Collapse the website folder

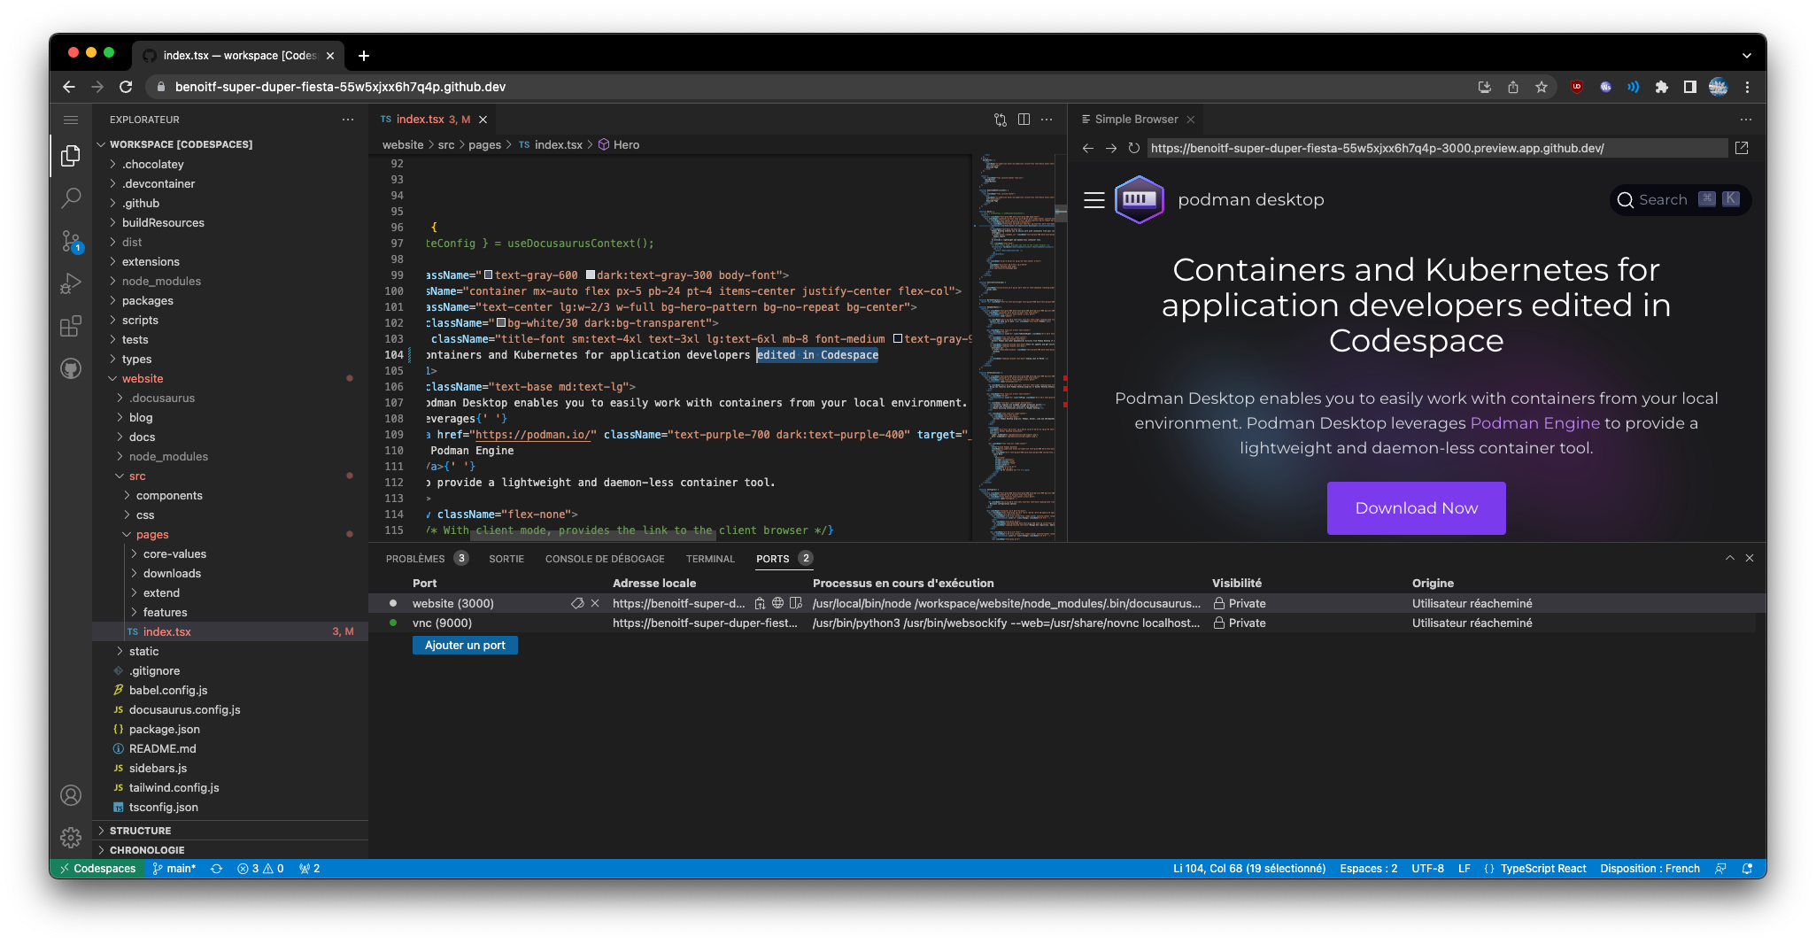(144, 378)
